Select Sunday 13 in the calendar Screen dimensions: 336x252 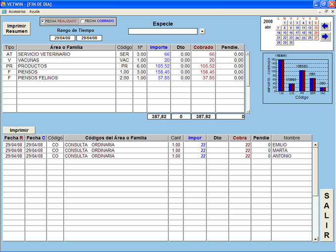click(x=316, y=28)
